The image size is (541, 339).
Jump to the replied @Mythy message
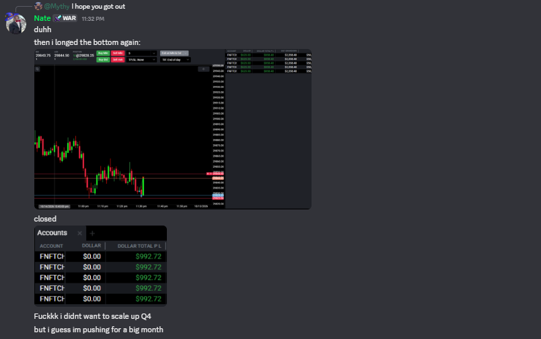[98, 6]
